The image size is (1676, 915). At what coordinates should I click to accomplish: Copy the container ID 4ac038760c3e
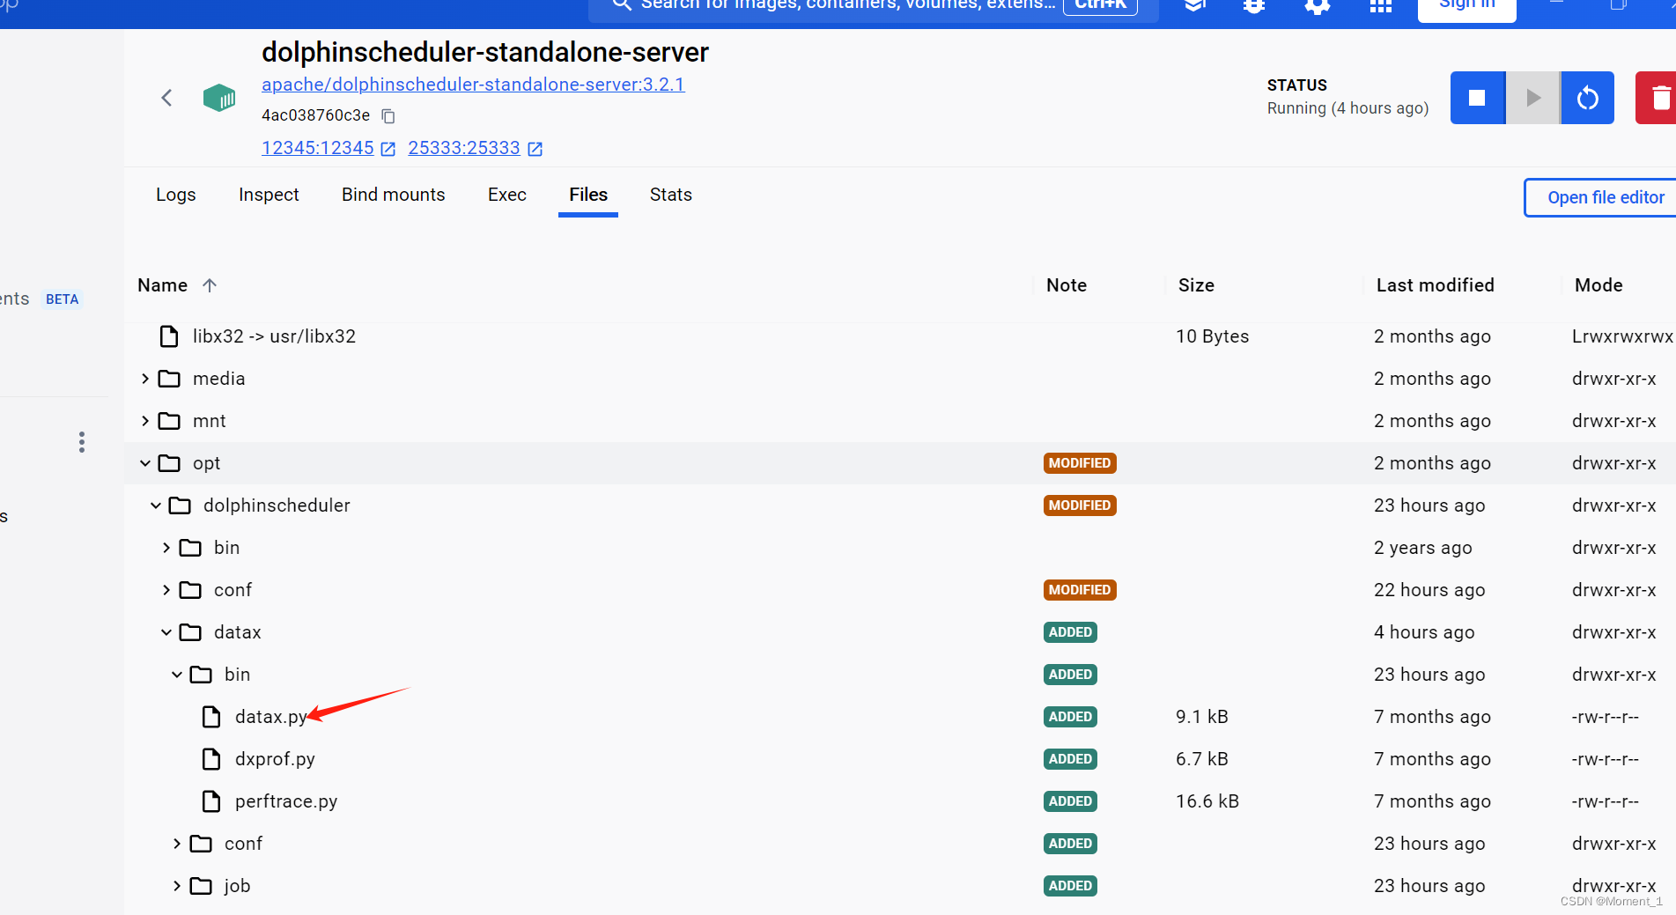pos(388,115)
